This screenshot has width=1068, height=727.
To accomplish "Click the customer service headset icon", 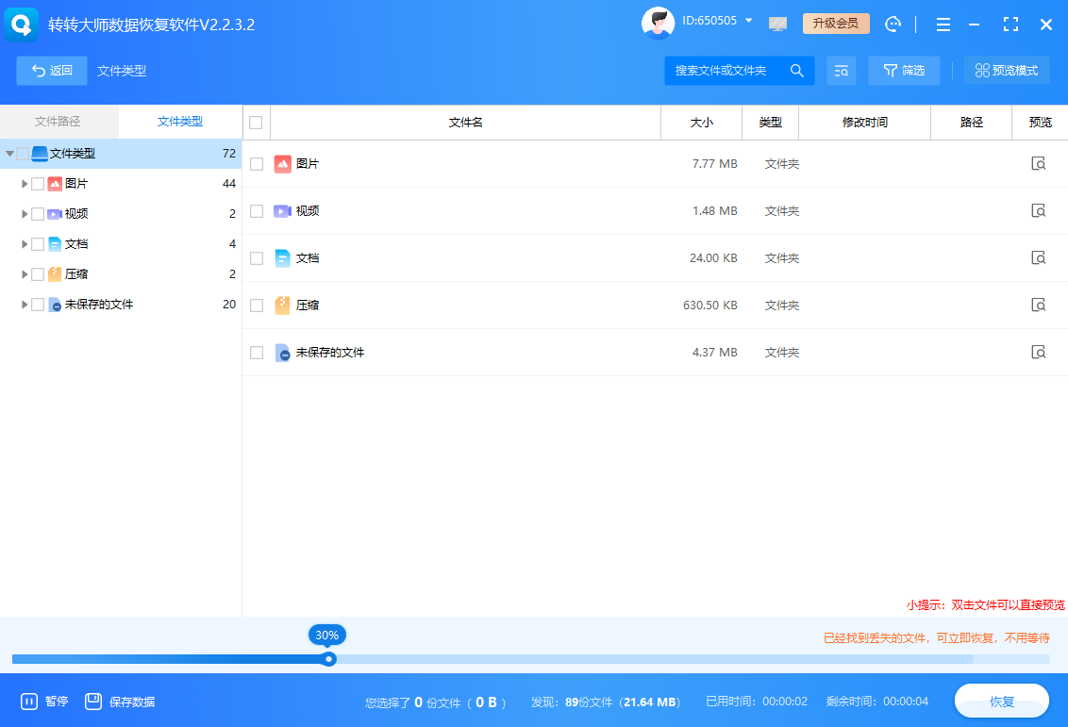I will pyautogui.click(x=893, y=24).
